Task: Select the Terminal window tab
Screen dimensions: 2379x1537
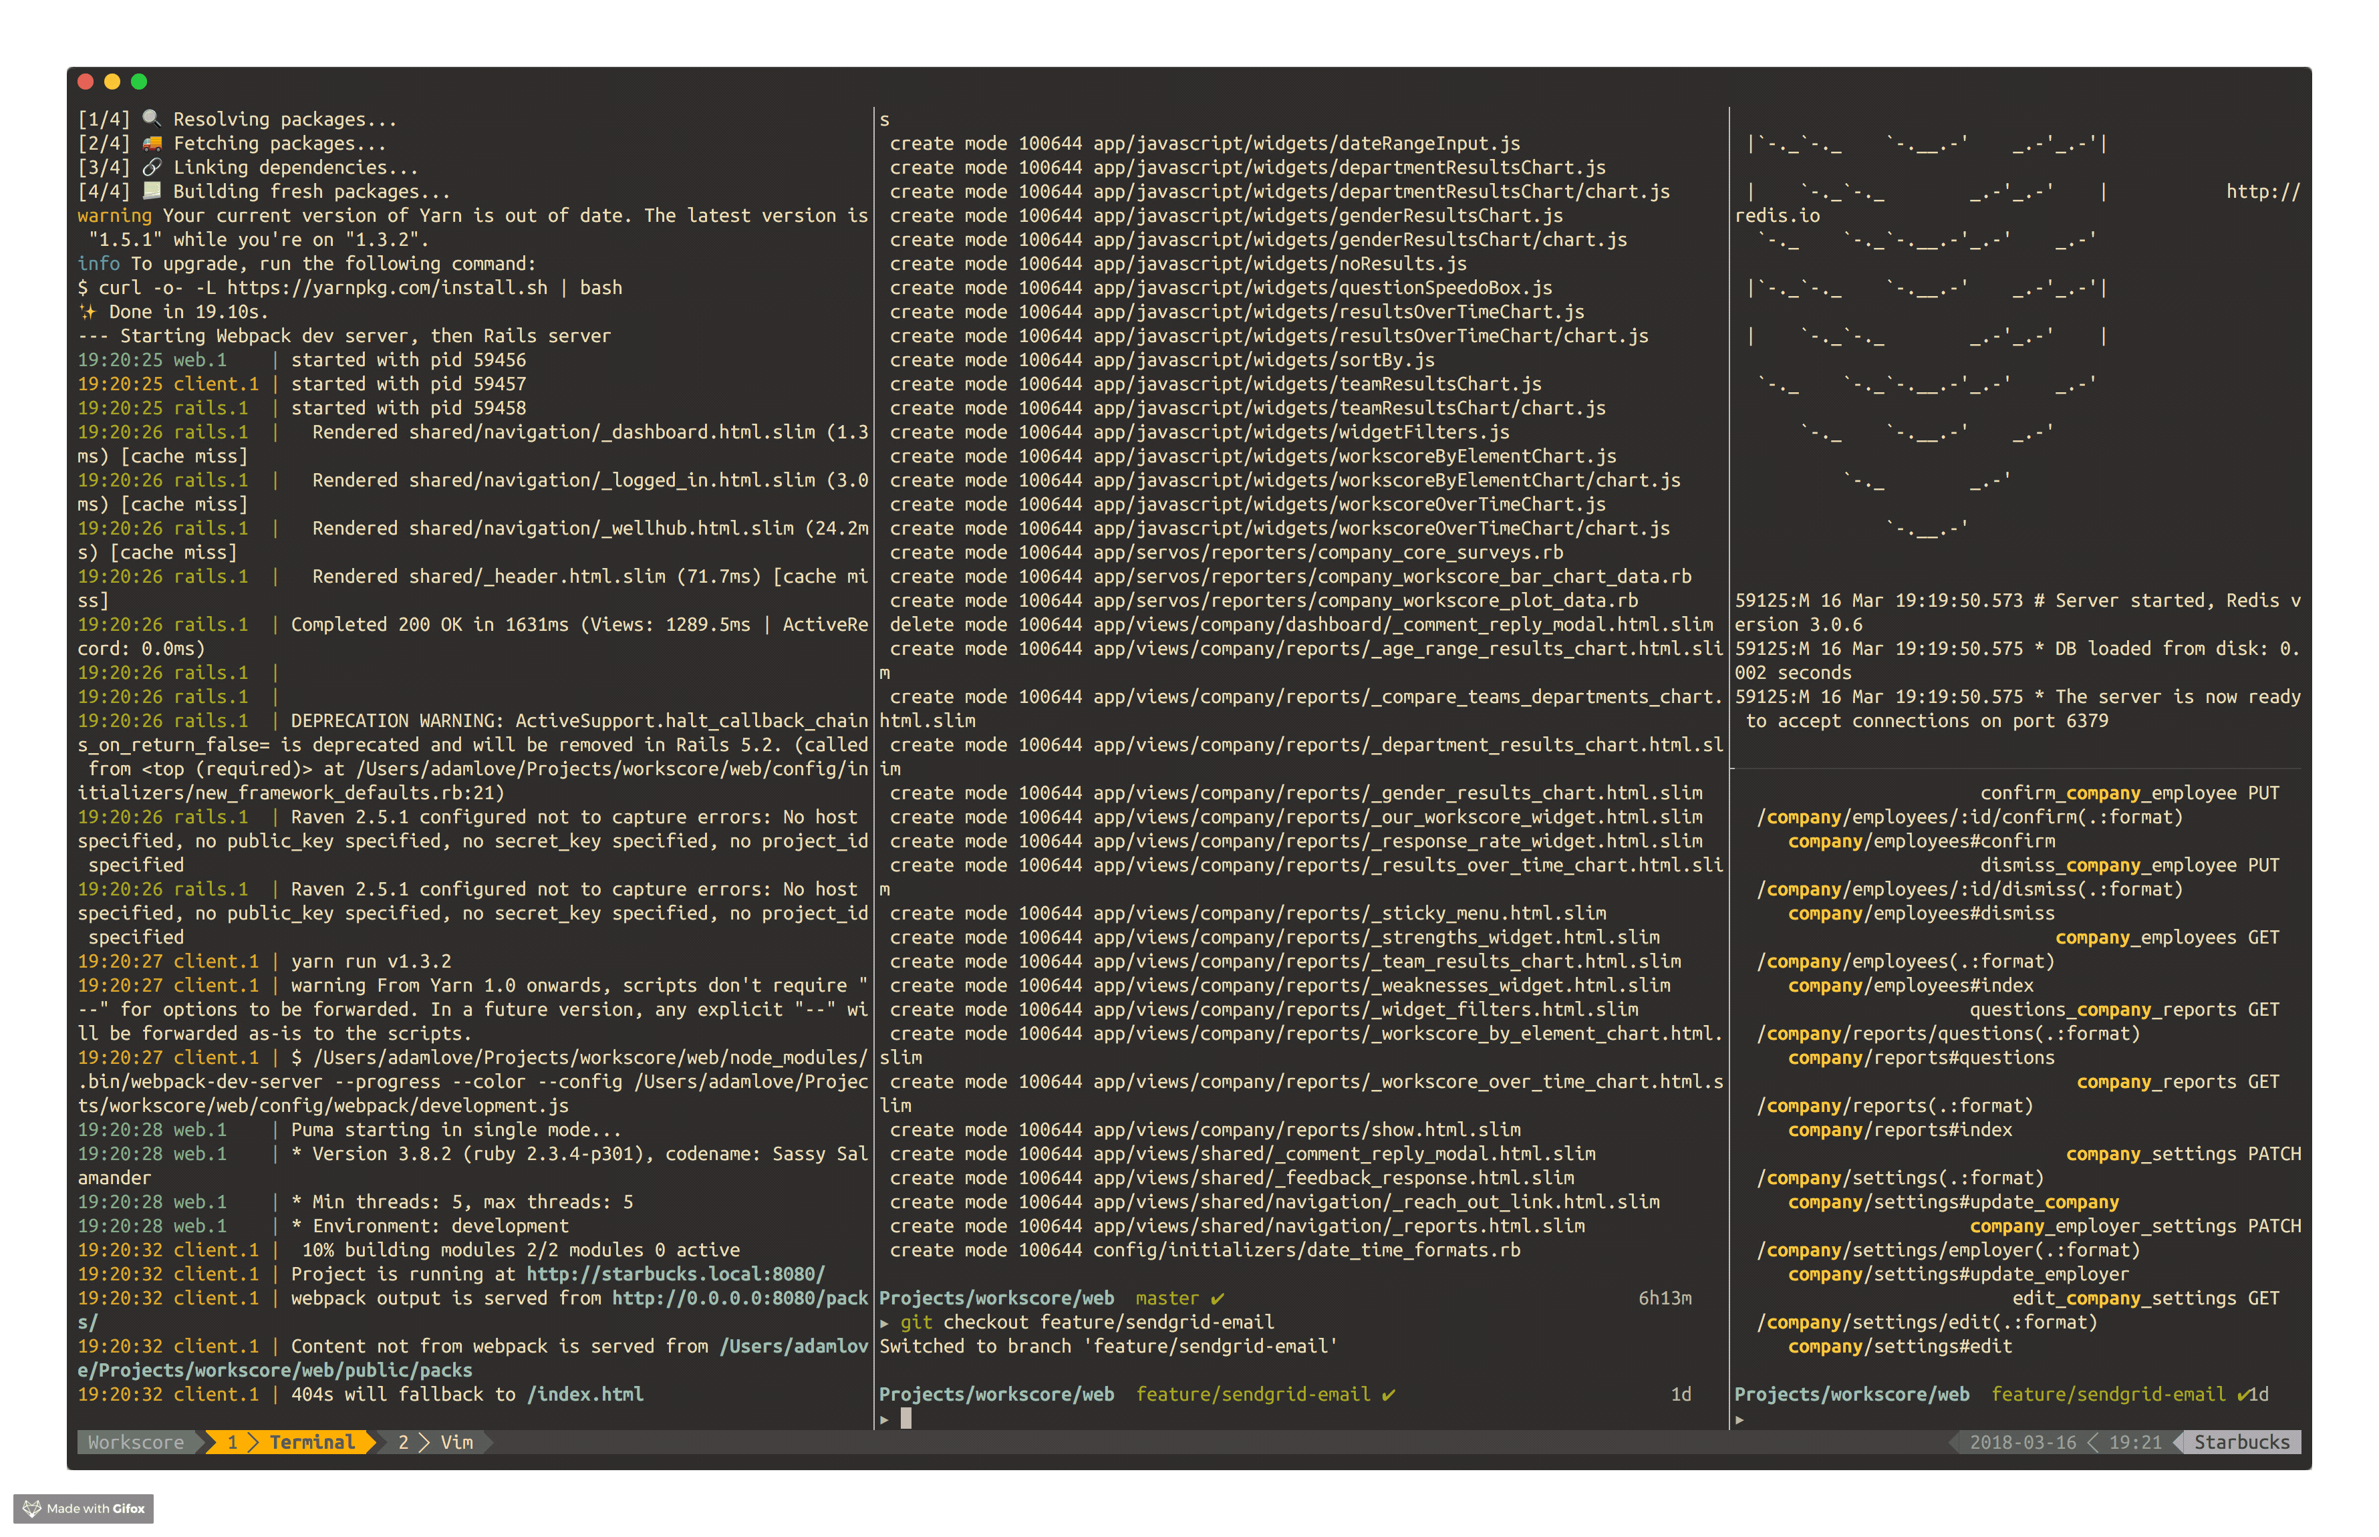Action: click(312, 1442)
